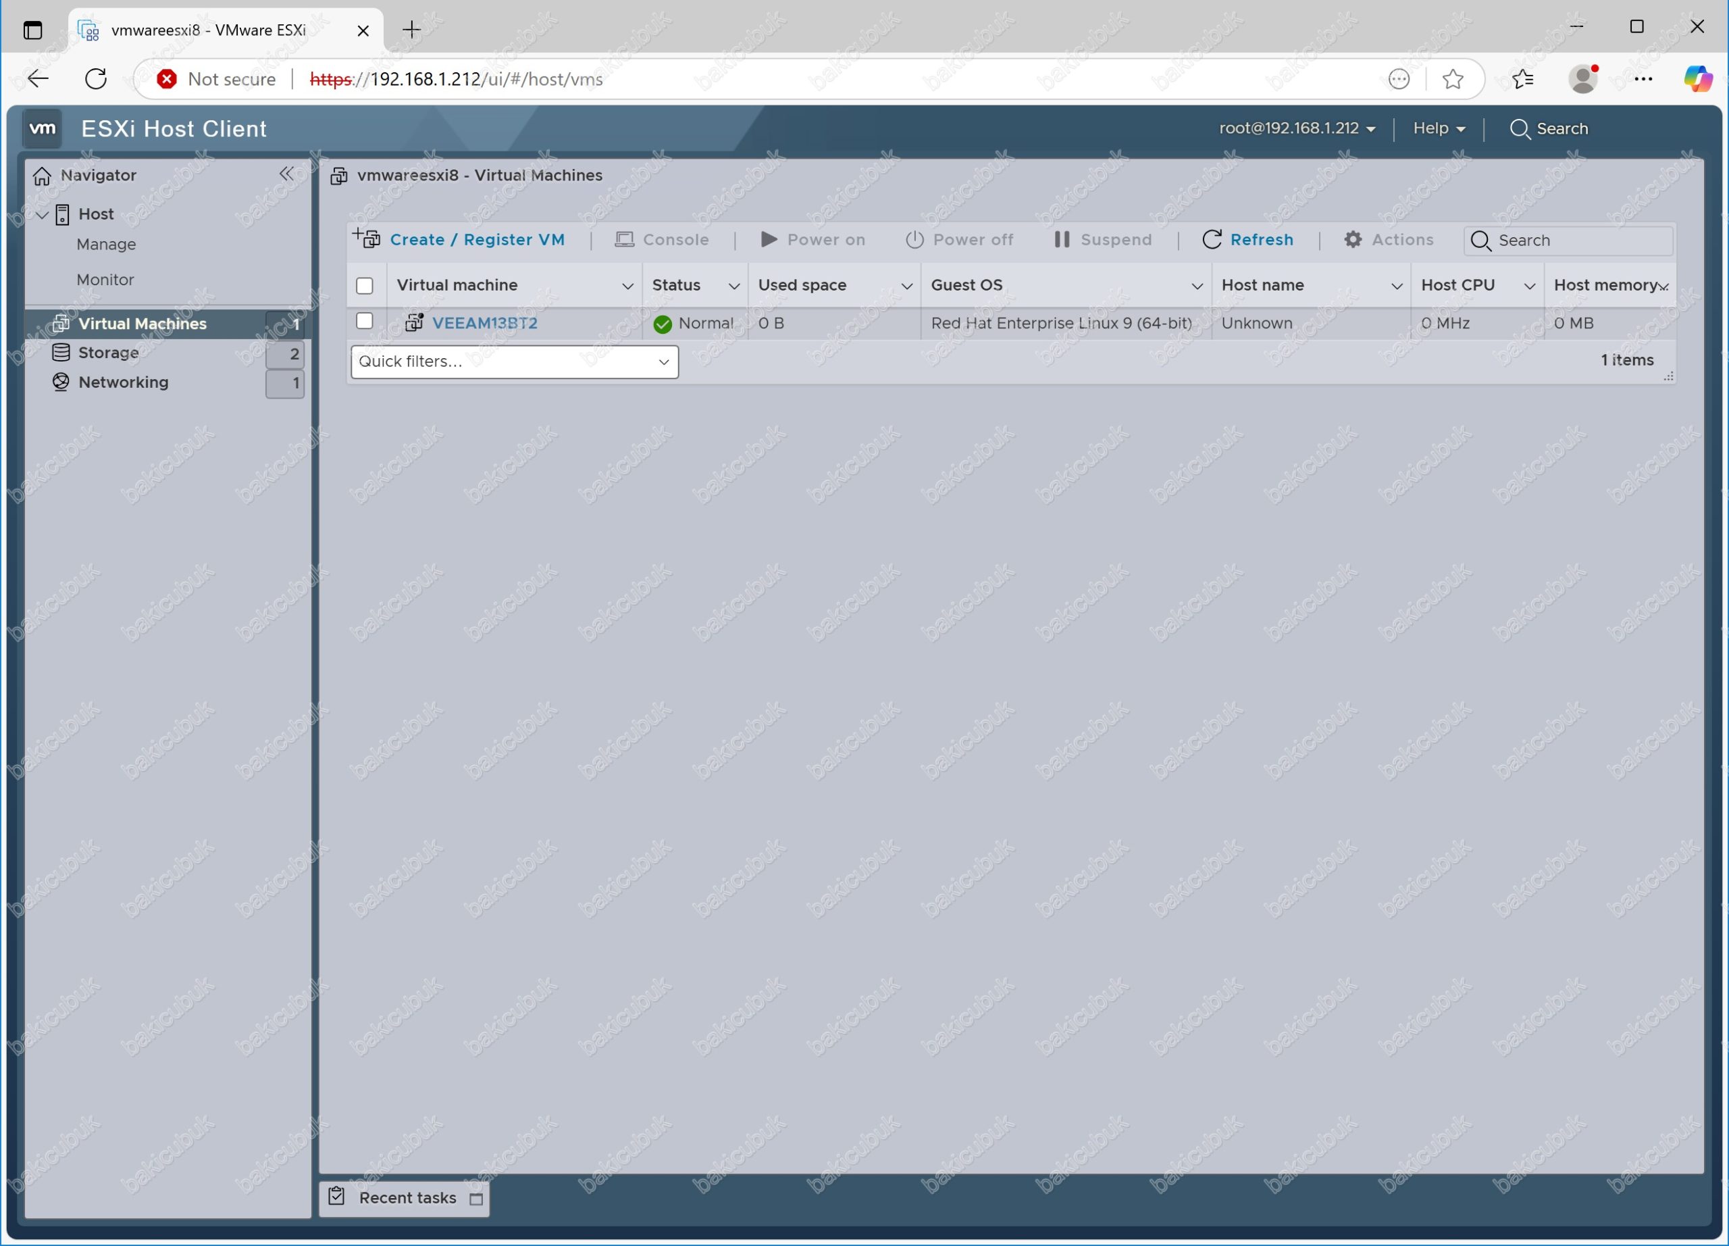Image resolution: width=1729 pixels, height=1246 pixels.
Task: Select Host in Navigator
Action: (96, 214)
